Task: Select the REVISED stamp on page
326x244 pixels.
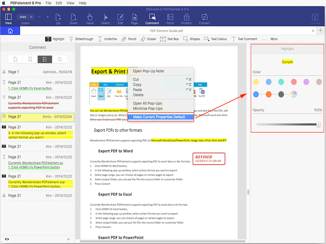Action: (209, 159)
